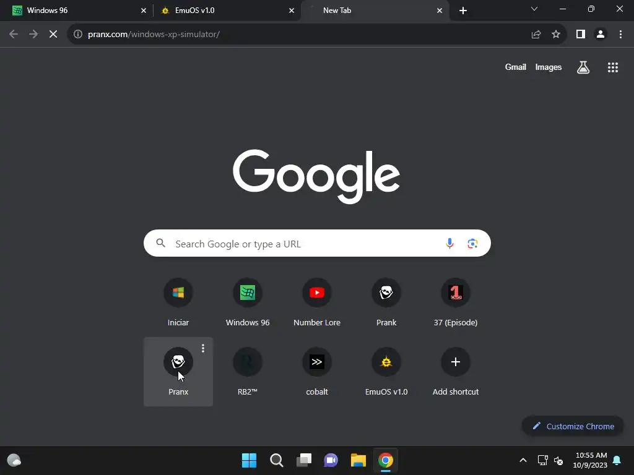This screenshot has height=475, width=634.
Task: Share this page icon
Action: click(536, 35)
